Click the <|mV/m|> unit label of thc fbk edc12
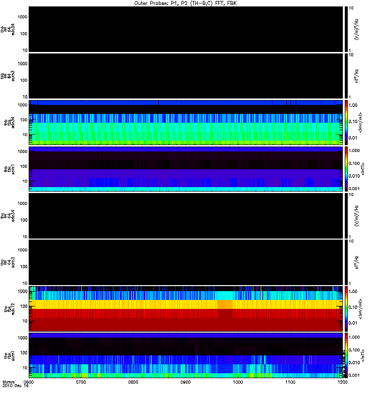The height and width of the screenshot is (396, 371). coord(360,309)
